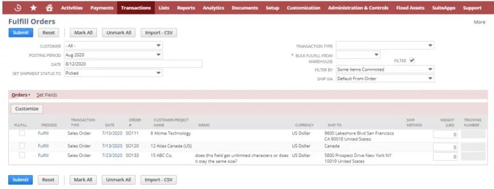The height and width of the screenshot is (189, 494).
Task: Open the Setup menu
Action: [272, 8]
